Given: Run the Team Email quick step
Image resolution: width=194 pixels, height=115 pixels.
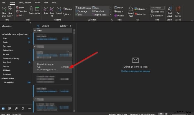Looking at the screenshot, I should click(x=98, y=11).
